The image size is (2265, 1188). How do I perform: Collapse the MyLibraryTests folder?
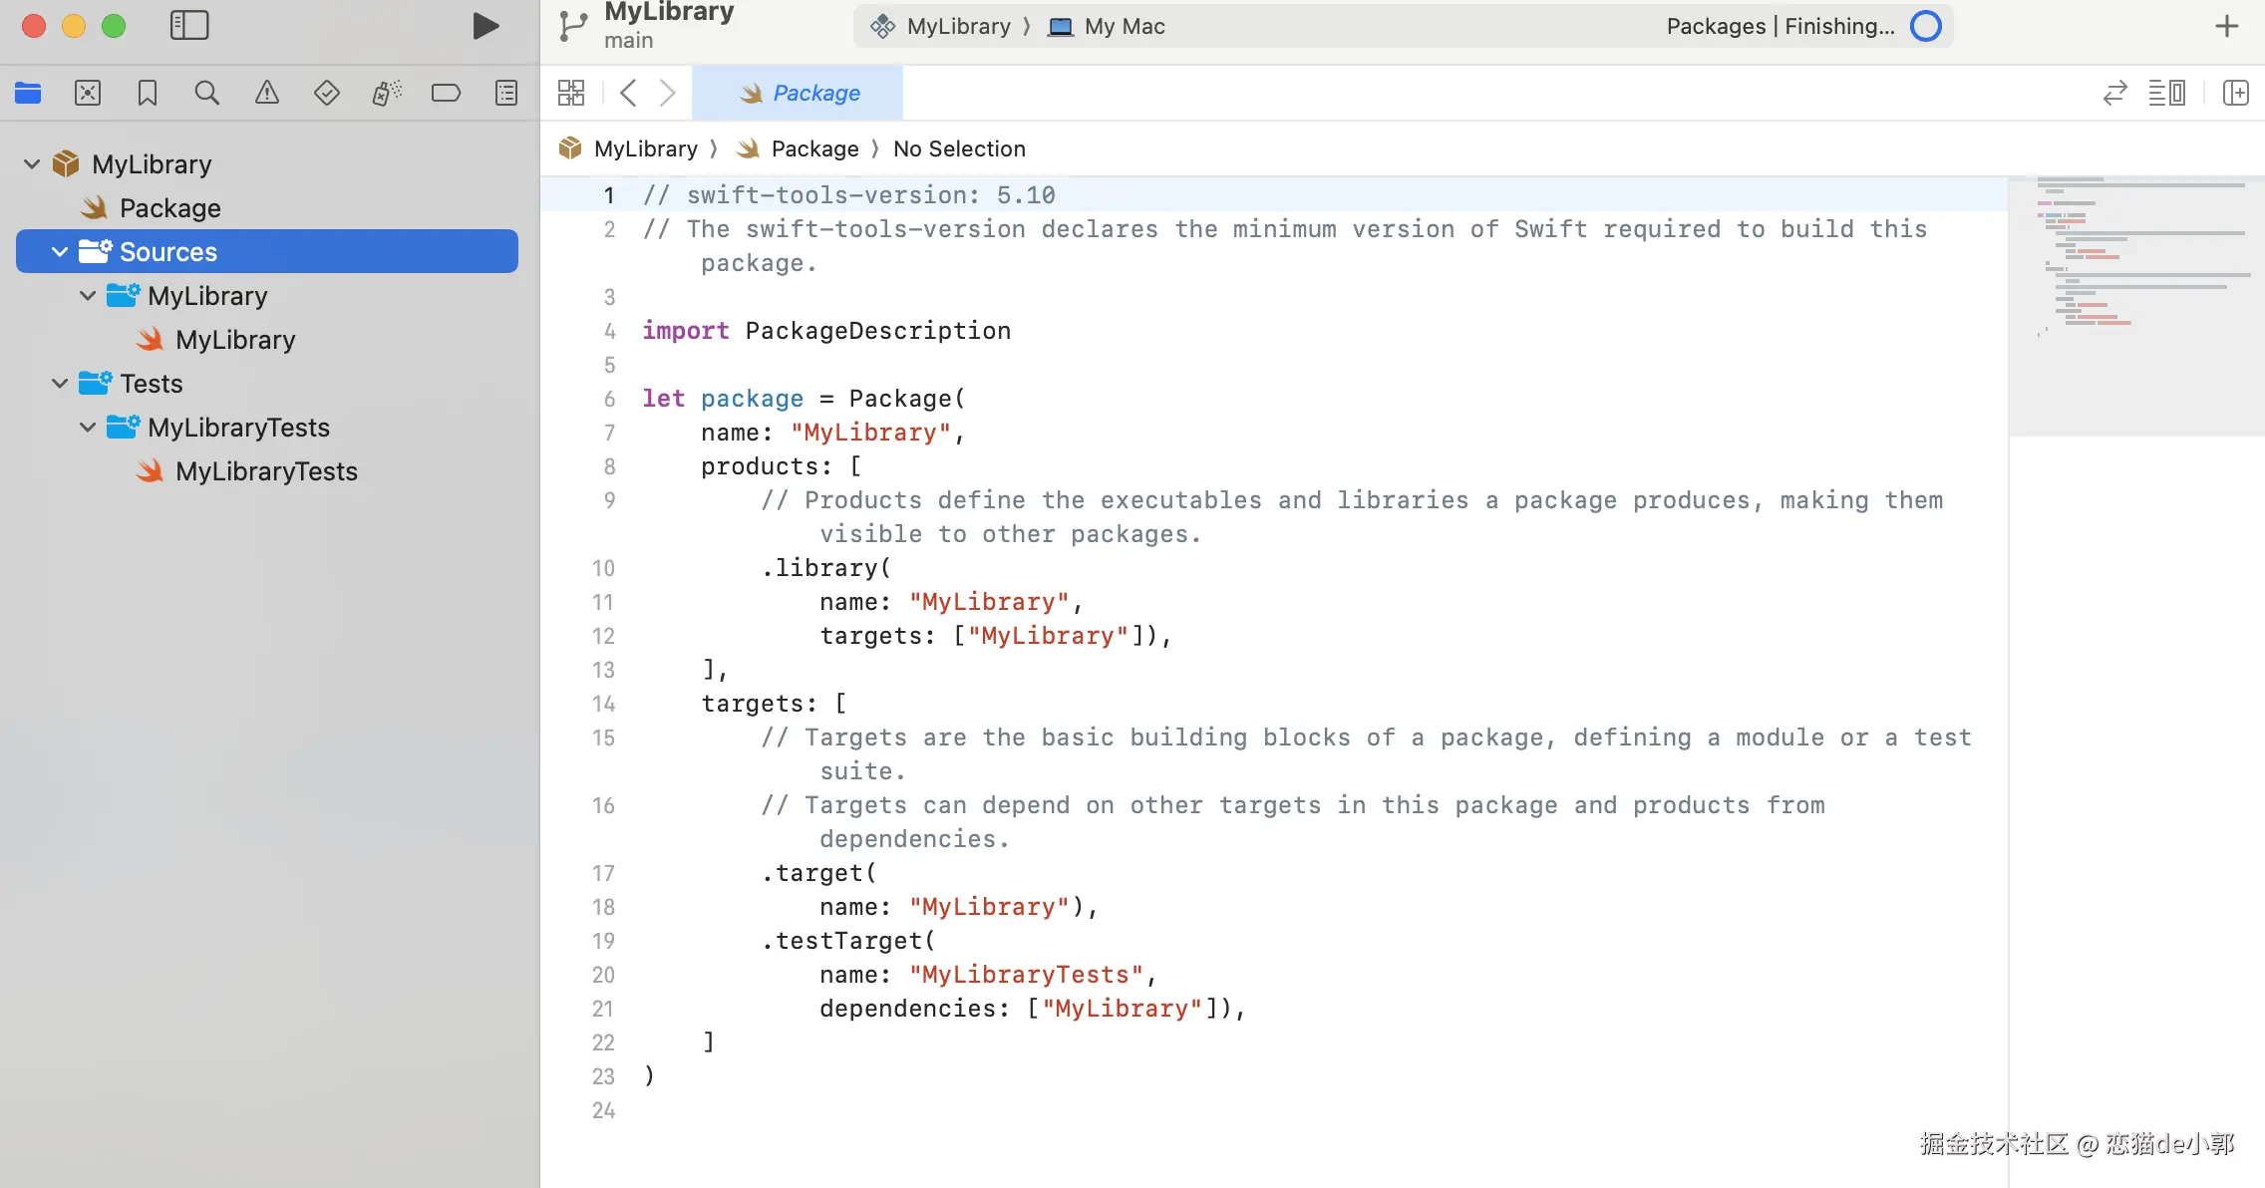coord(88,428)
